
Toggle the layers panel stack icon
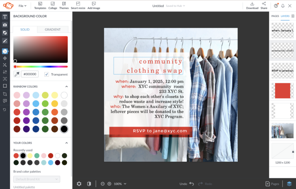[289, 184]
